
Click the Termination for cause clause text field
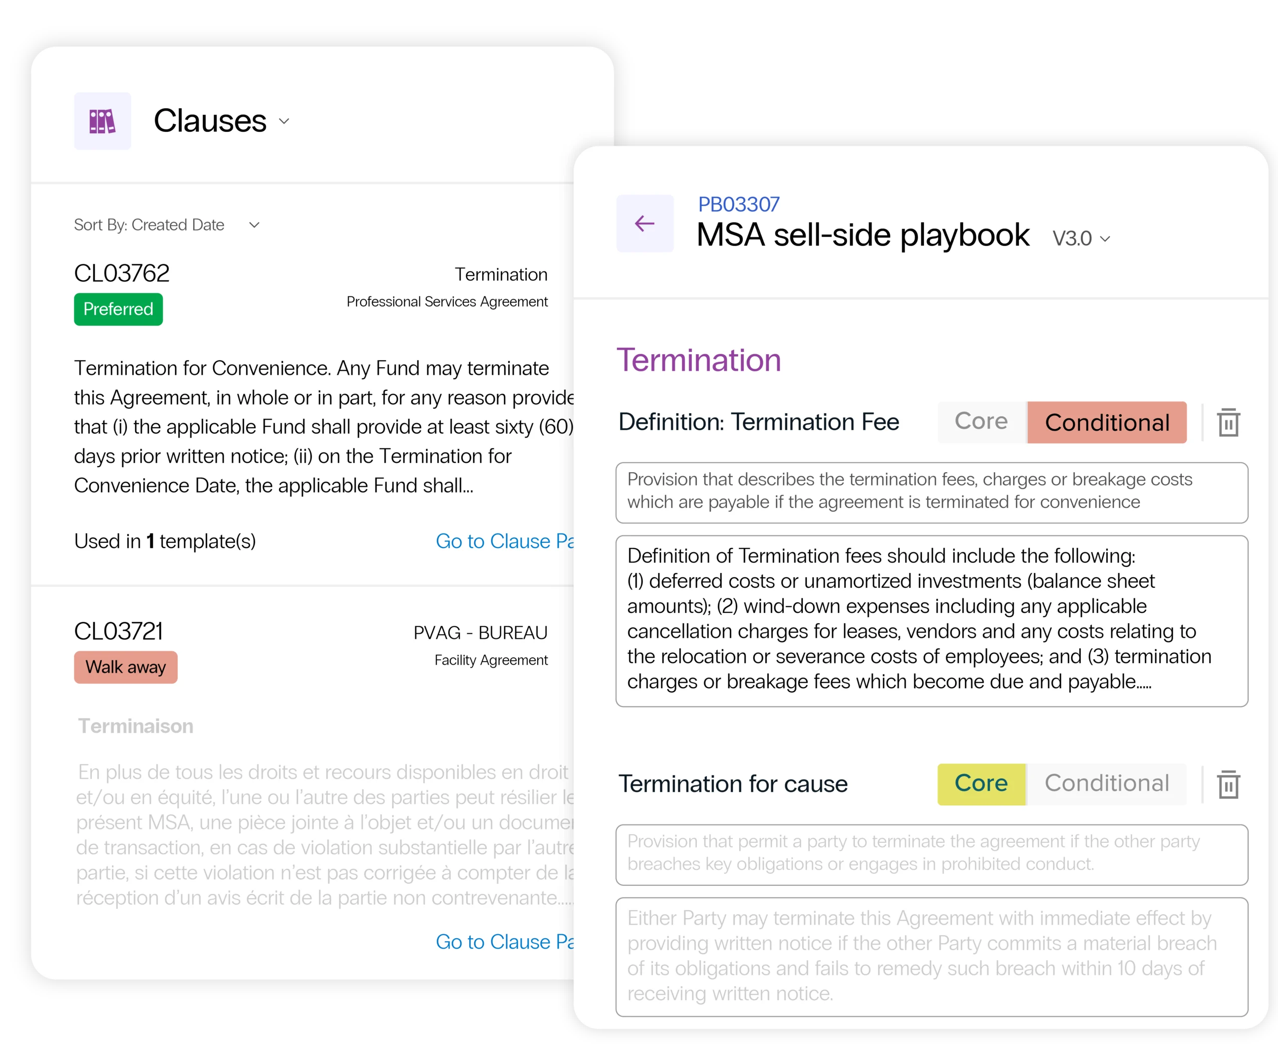click(x=931, y=957)
